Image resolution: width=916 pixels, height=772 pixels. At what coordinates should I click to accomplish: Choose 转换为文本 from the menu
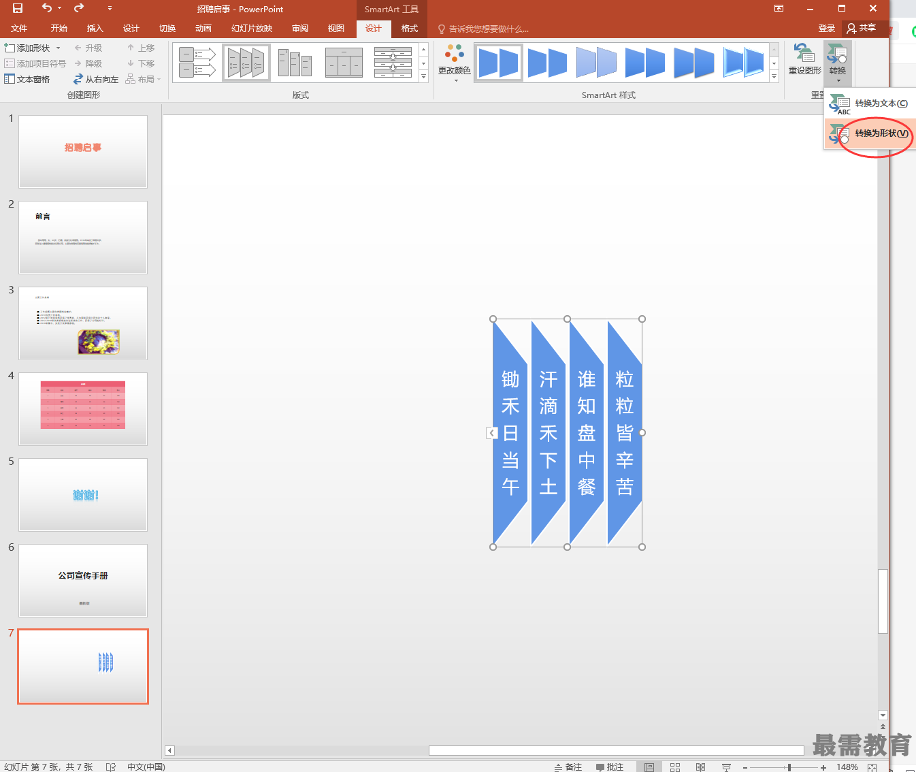[870, 103]
